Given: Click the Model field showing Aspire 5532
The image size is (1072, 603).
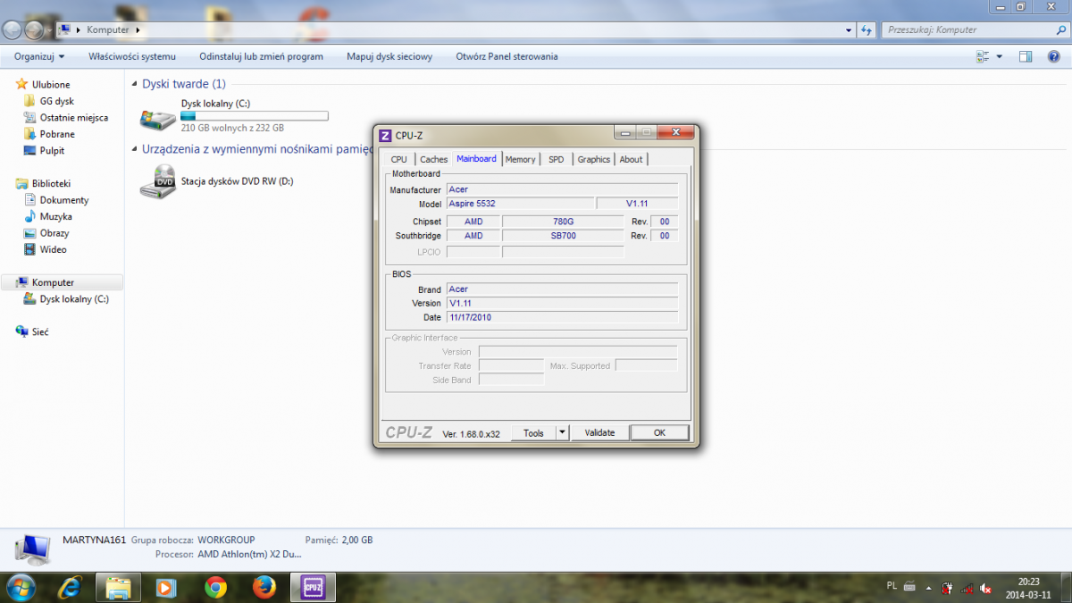Looking at the screenshot, I should [x=520, y=204].
